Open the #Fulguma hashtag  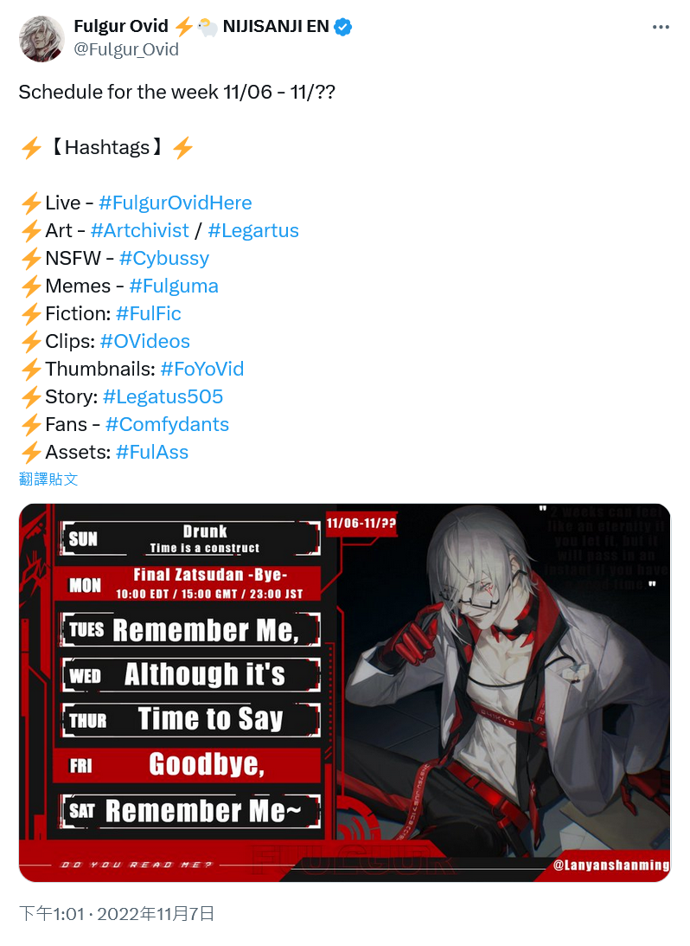[174, 286]
